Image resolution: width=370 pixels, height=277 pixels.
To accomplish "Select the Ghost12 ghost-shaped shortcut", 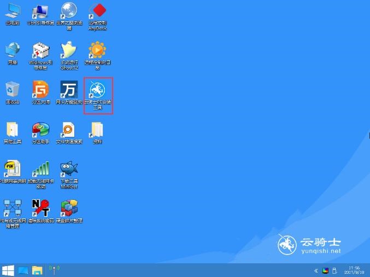I will [69, 56].
